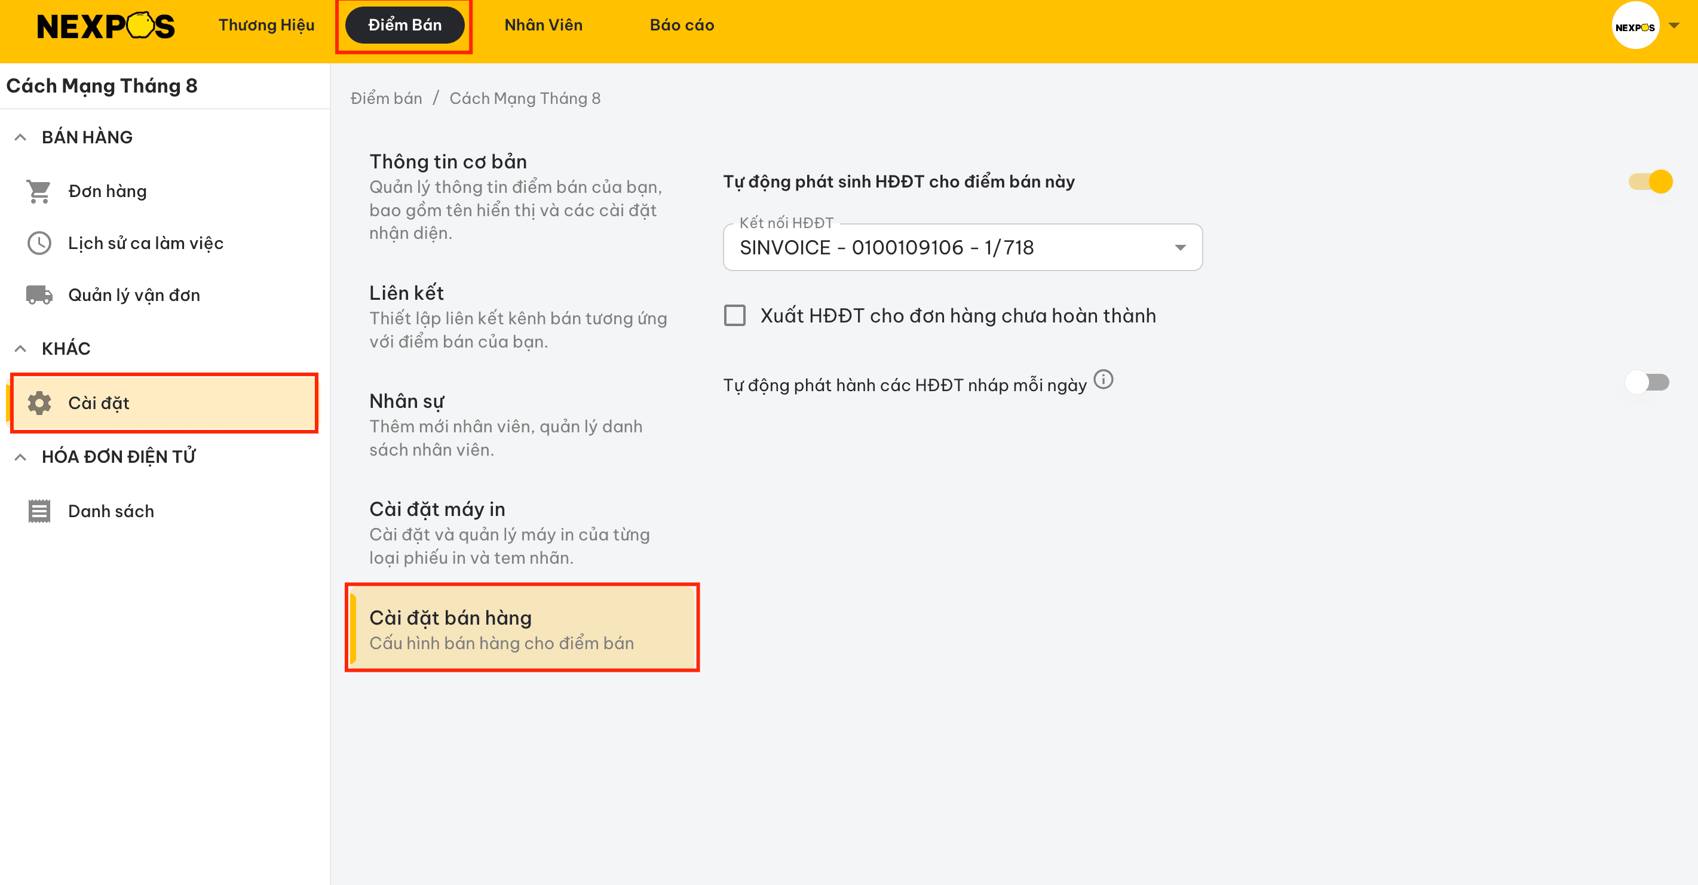This screenshot has width=1698, height=885.
Task: Switch to the Nhân Viên tab
Action: pos(543,25)
